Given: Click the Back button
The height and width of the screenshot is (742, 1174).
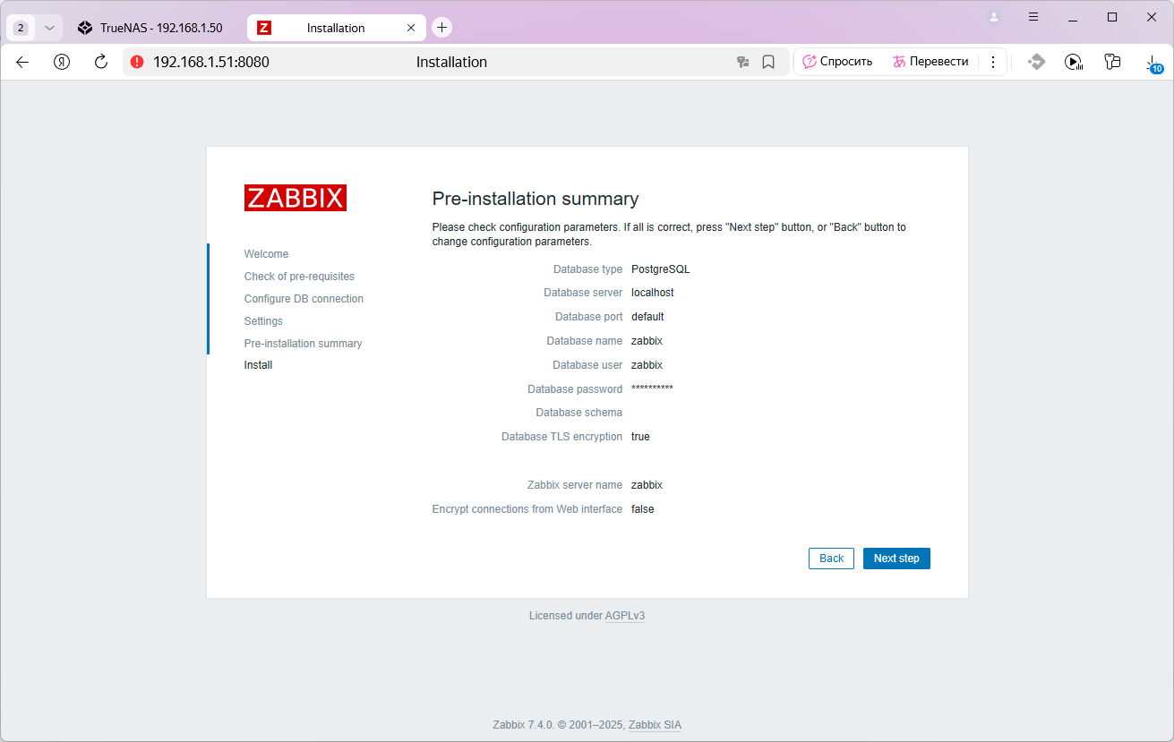Looking at the screenshot, I should (x=831, y=559).
